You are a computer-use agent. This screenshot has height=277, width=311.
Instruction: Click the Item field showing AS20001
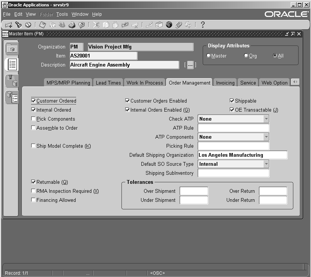tap(103, 56)
